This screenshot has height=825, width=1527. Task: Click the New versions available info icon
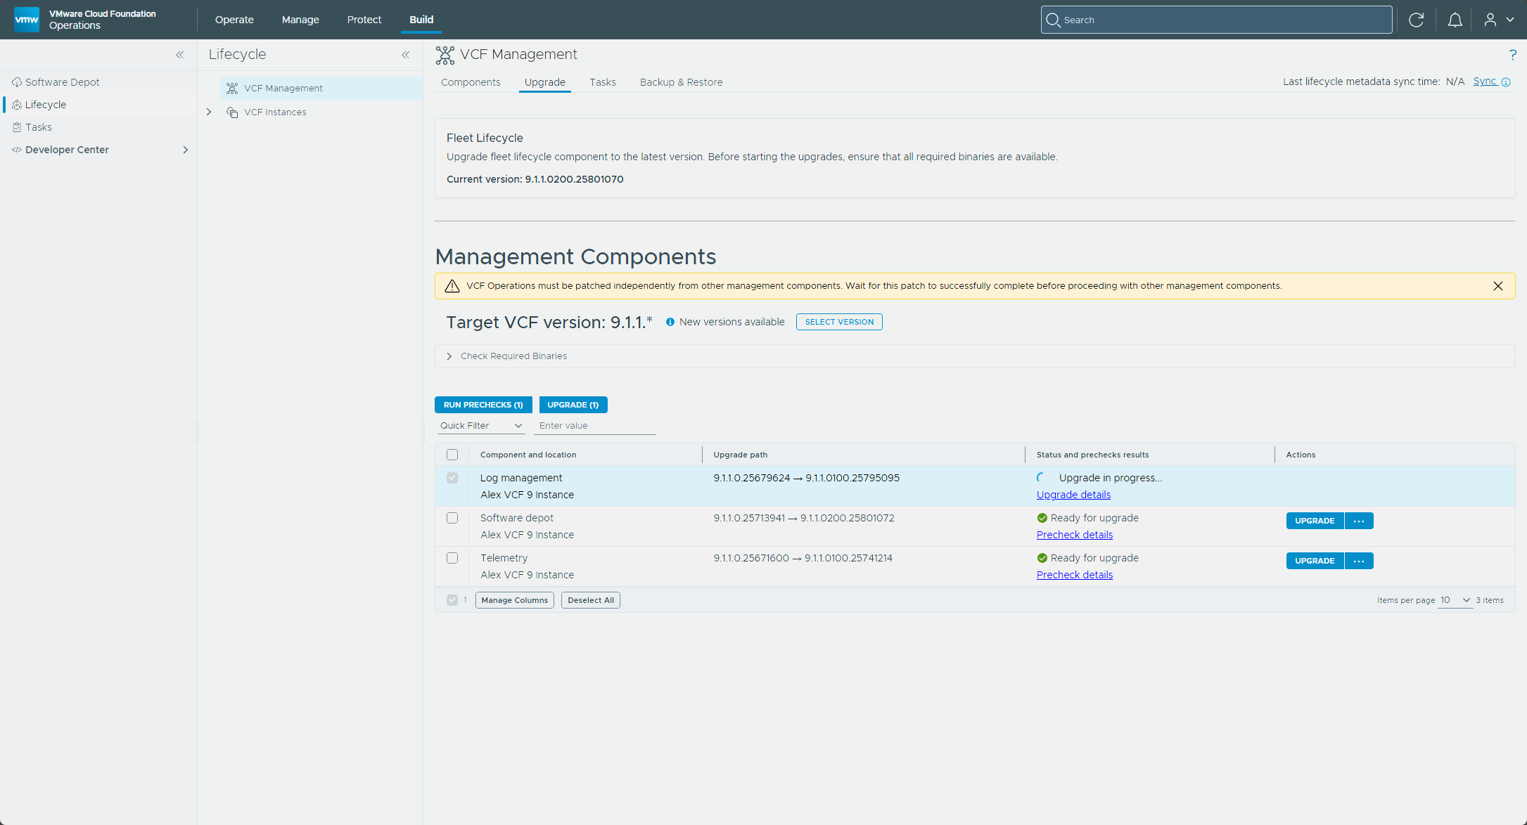pyautogui.click(x=670, y=322)
